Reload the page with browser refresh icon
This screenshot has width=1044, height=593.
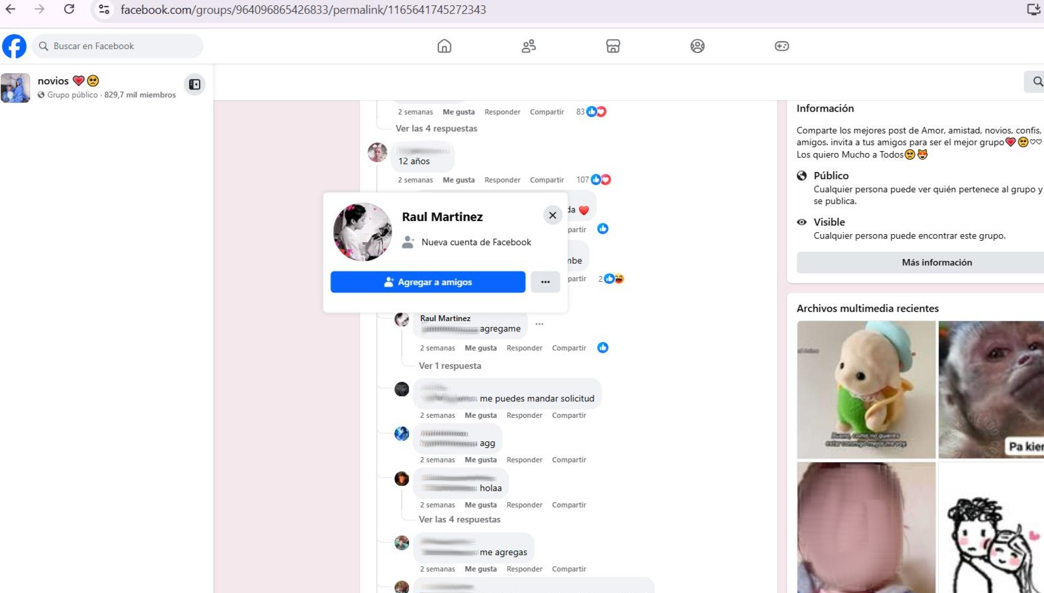69,10
